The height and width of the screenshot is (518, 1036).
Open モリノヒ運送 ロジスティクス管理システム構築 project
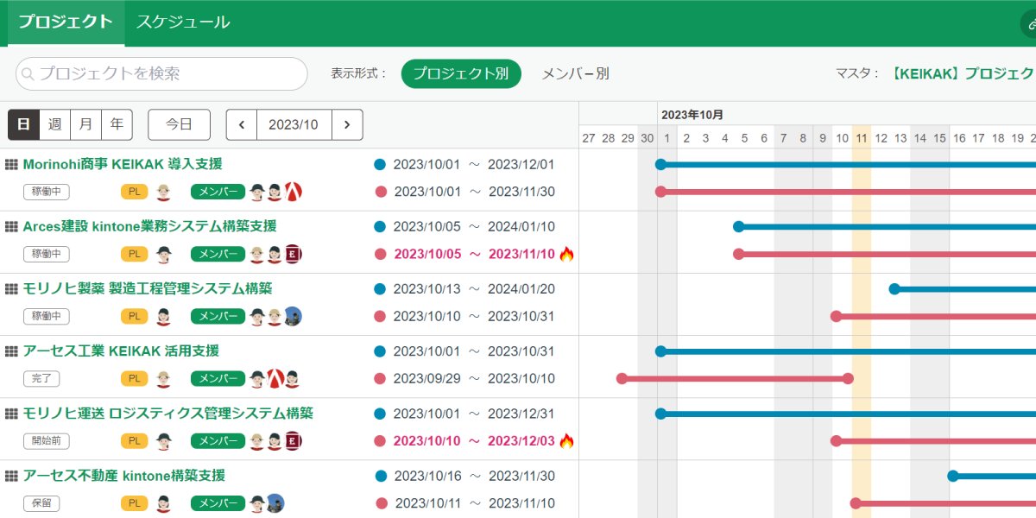(168, 413)
